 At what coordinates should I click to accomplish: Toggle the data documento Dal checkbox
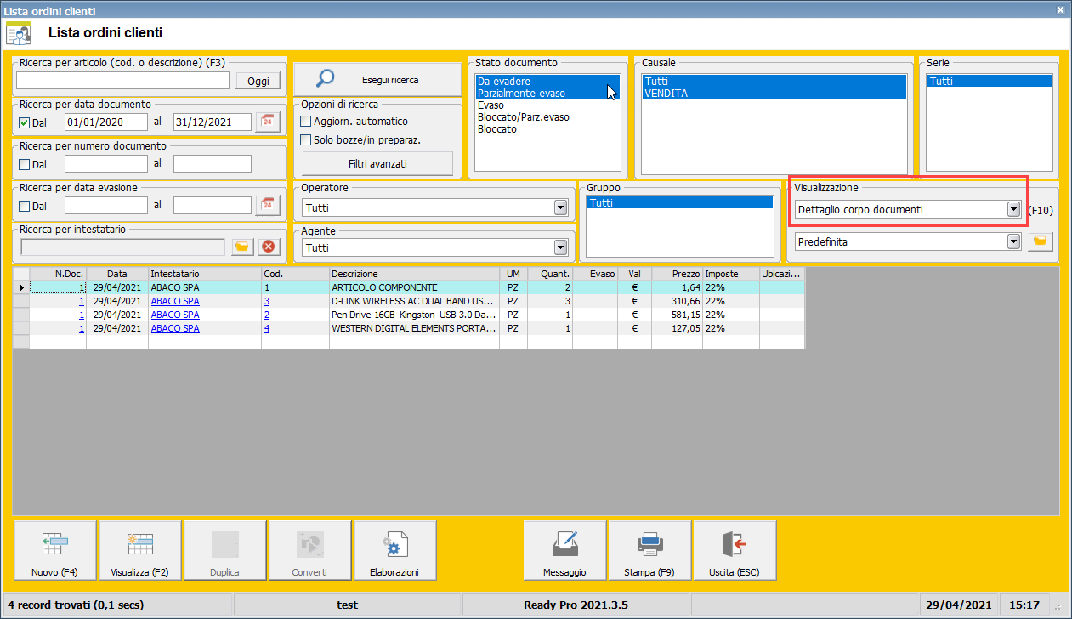(25, 122)
